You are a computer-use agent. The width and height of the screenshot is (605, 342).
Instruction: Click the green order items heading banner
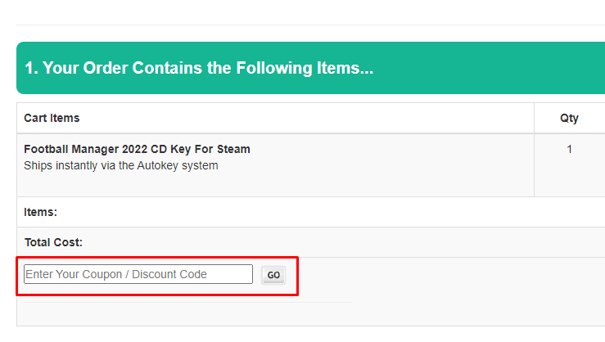311,68
